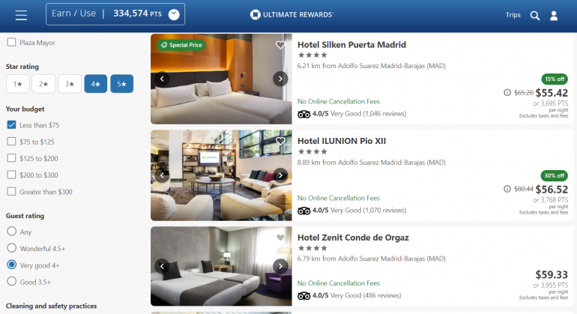Screen dimensions: 577x314
Task: Click the search magnifier icon
Action: point(535,16)
